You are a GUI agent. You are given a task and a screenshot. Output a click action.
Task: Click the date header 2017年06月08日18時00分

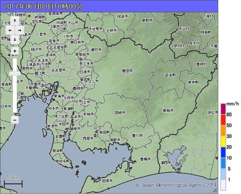coord(43,6)
